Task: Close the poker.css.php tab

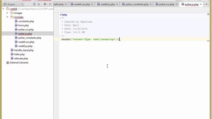Action: pos(177,4)
